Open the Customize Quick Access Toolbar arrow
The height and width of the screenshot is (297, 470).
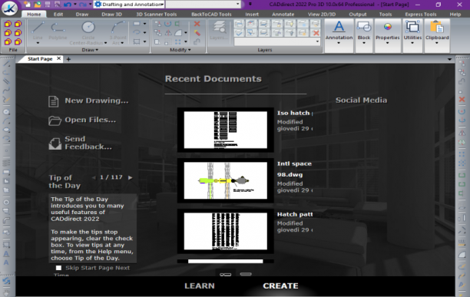click(x=250, y=4)
